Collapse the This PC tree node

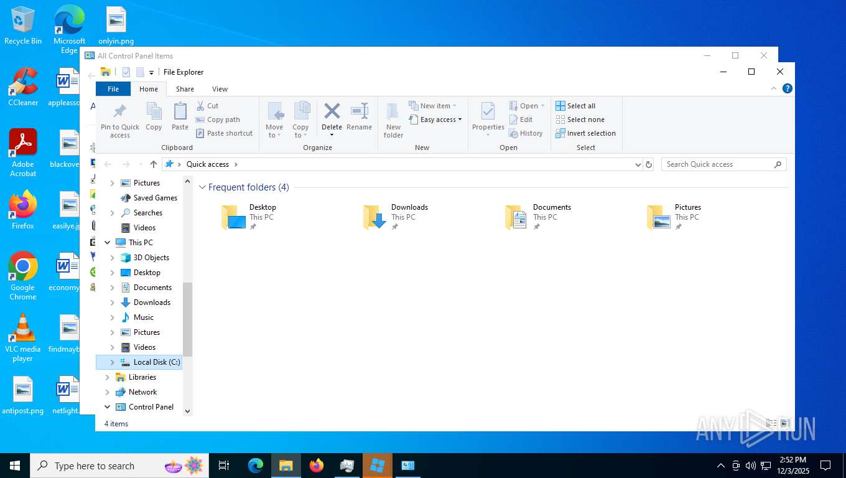pos(107,243)
